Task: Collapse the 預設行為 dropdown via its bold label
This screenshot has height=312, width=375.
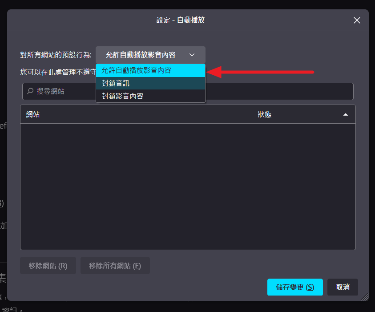Action: click(x=141, y=55)
